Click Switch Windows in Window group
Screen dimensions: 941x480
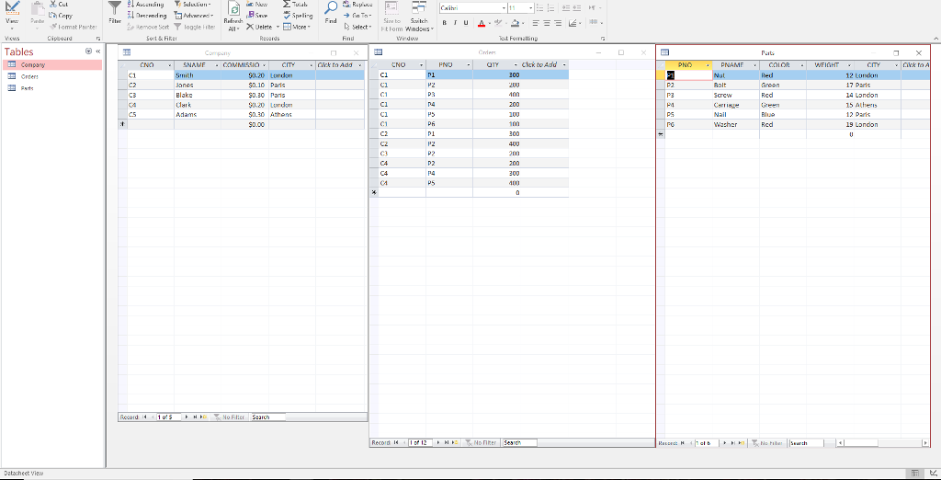[419, 17]
